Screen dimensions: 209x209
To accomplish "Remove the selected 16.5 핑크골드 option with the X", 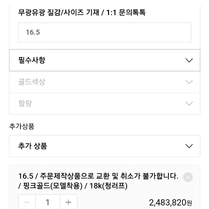I will point(188,177).
